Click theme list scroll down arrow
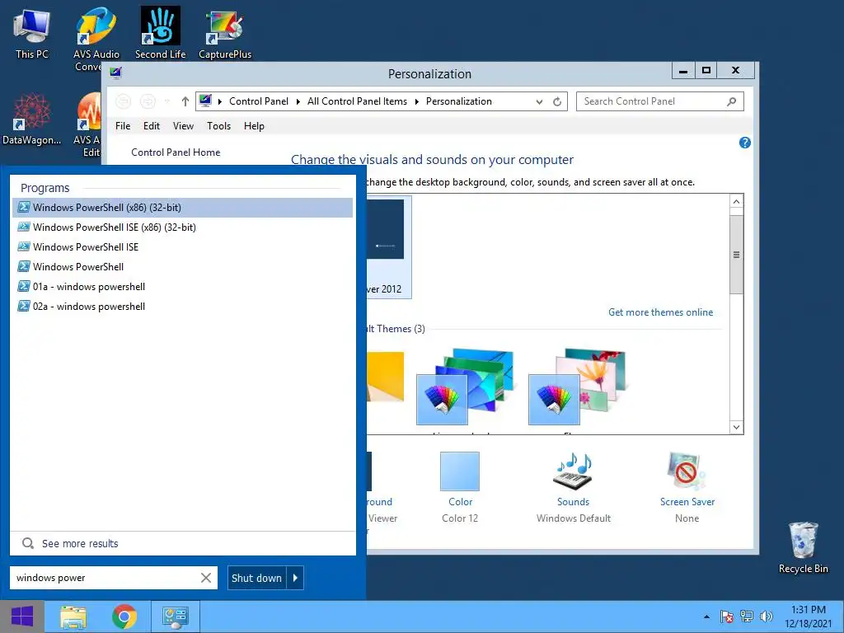 (x=736, y=428)
